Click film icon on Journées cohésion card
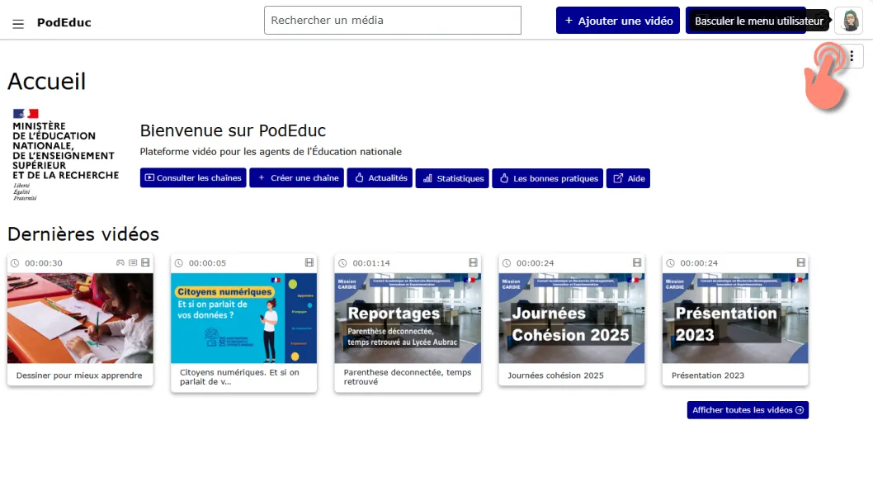 (637, 262)
